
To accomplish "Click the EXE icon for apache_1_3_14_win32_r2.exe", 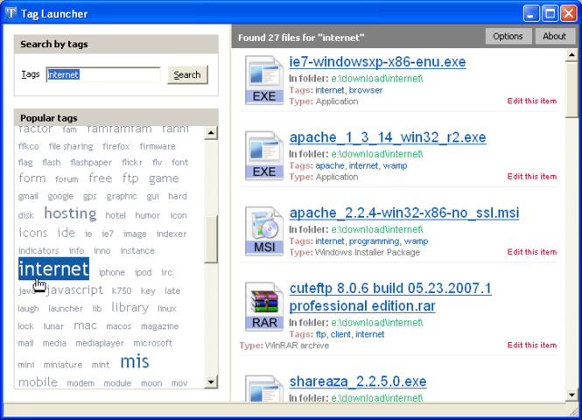I will 264,156.
